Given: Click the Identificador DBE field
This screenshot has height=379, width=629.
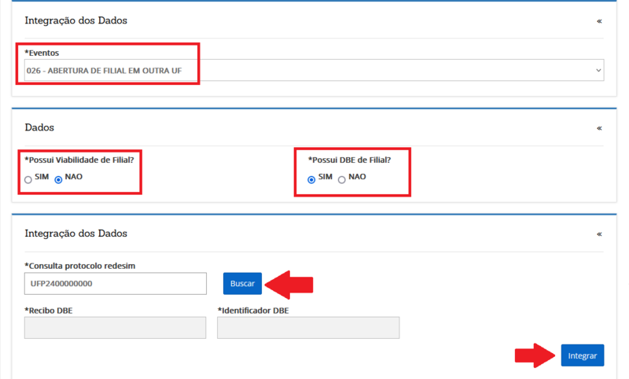Looking at the screenshot, I should click(307, 328).
